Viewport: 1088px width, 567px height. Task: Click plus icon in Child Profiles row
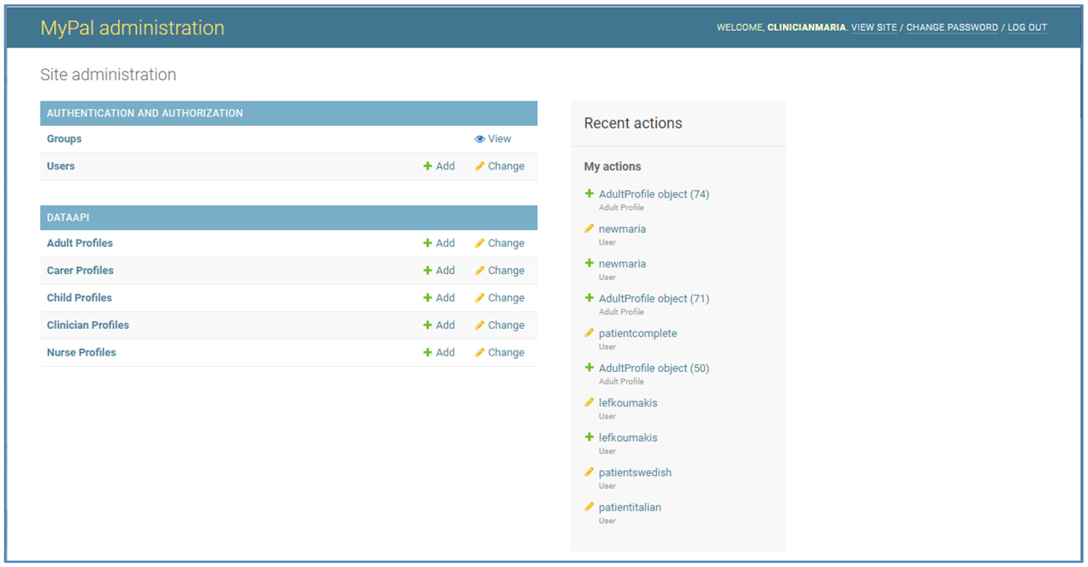click(x=427, y=298)
